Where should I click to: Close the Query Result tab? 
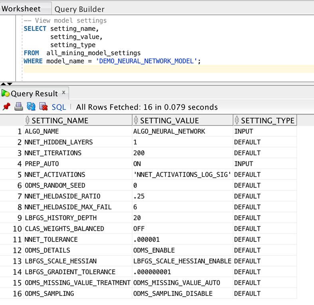(x=63, y=93)
